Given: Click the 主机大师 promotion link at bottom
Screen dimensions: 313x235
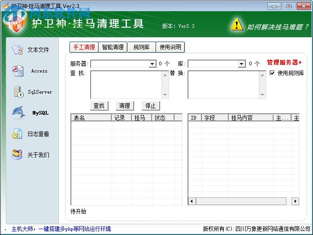Looking at the screenshot, I should (x=61, y=229).
